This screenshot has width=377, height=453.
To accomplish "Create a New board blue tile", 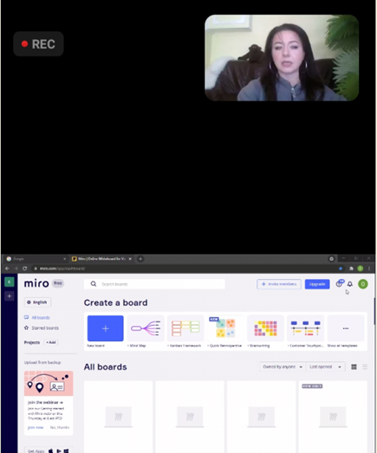I will click(105, 328).
